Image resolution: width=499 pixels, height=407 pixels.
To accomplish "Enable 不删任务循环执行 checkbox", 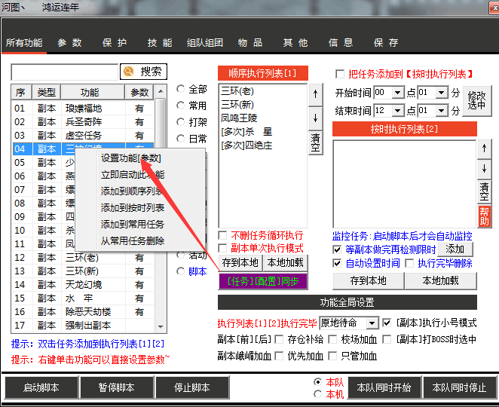I will click(x=223, y=235).
